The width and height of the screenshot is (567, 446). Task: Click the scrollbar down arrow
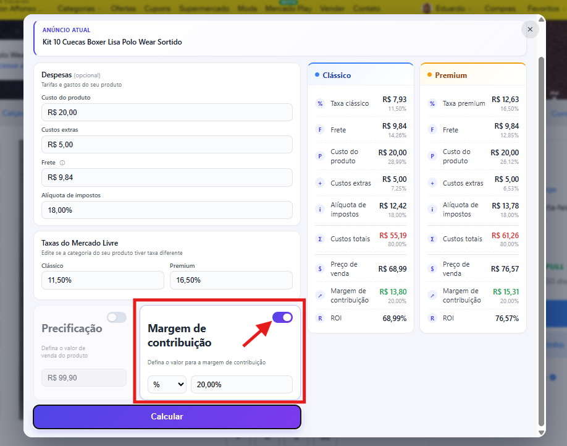click(x=541, y=433)
